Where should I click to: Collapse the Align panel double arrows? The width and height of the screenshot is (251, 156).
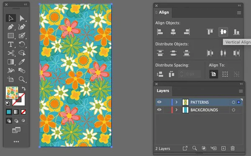(239, 5)
